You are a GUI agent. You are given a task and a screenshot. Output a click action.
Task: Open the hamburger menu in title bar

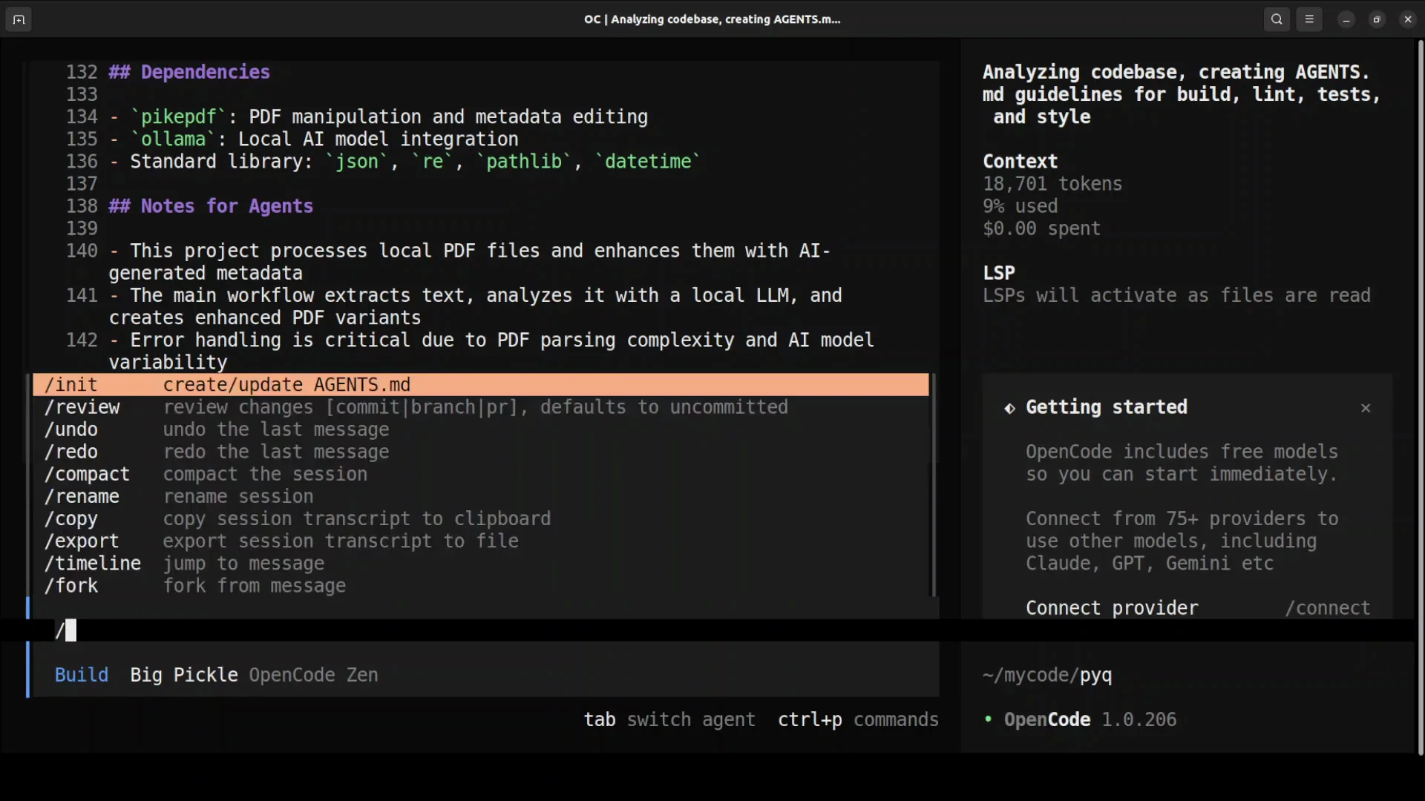(x=1309, y=20)
